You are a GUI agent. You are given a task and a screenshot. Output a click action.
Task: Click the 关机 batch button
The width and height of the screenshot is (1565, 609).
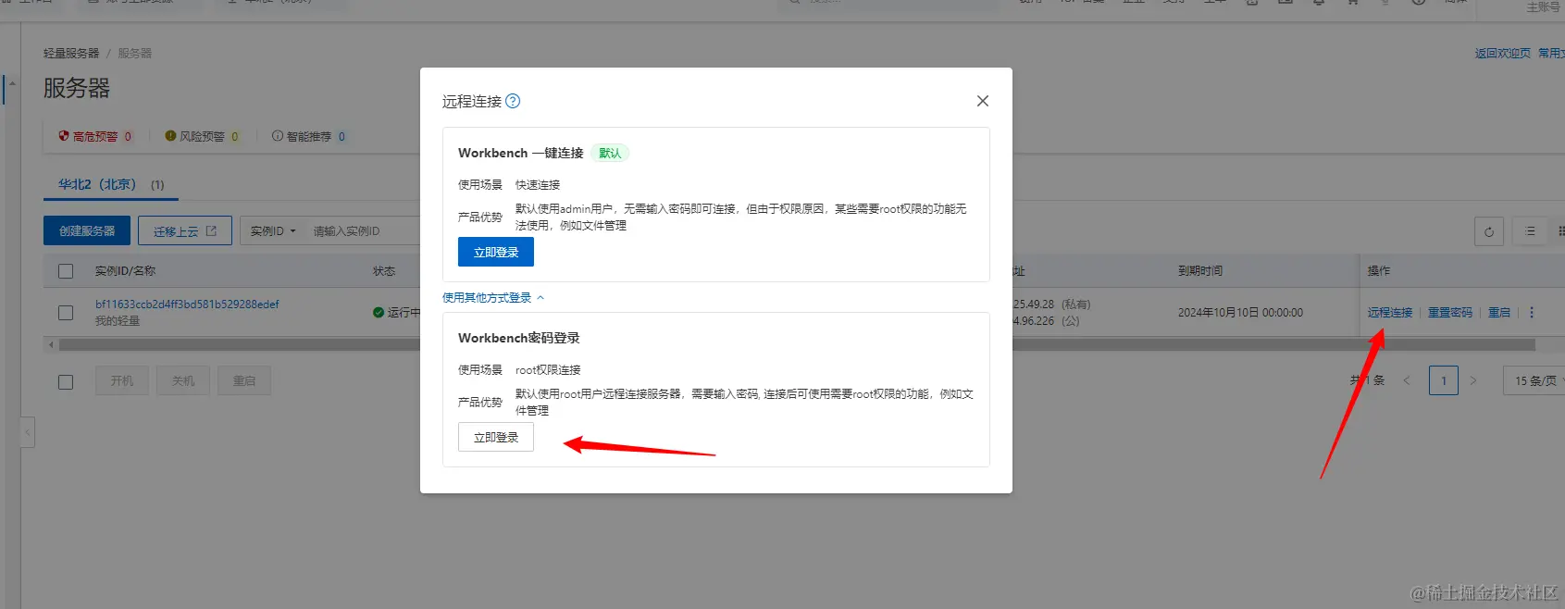(x=183, y=380)
